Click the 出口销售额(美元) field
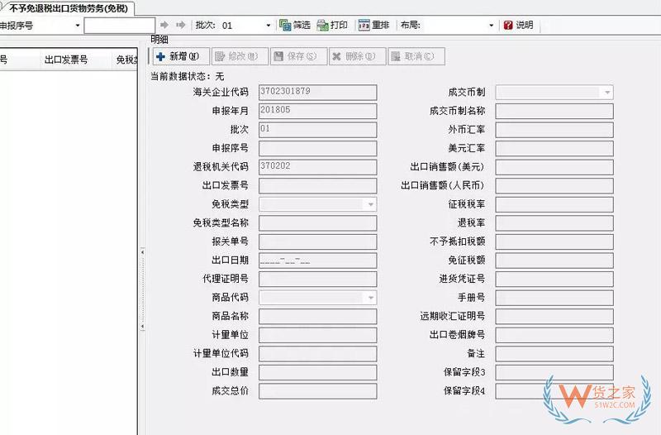The width and height of the screenshot is (661, 435). click(554, 167)
